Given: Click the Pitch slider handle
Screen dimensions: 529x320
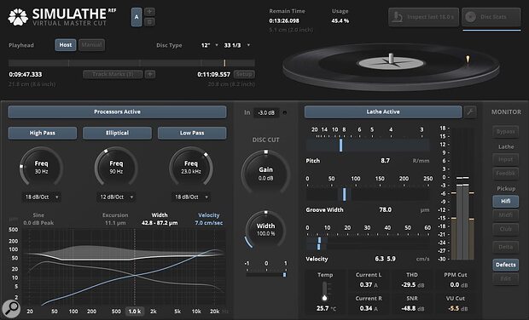Looking at the screenshot, I should click(341, 146).
